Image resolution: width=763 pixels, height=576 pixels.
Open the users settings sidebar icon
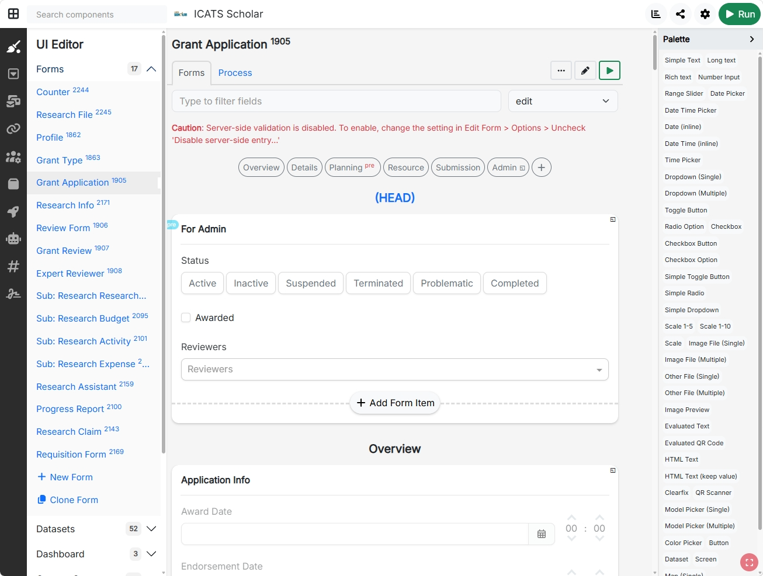tap(13, 156)
